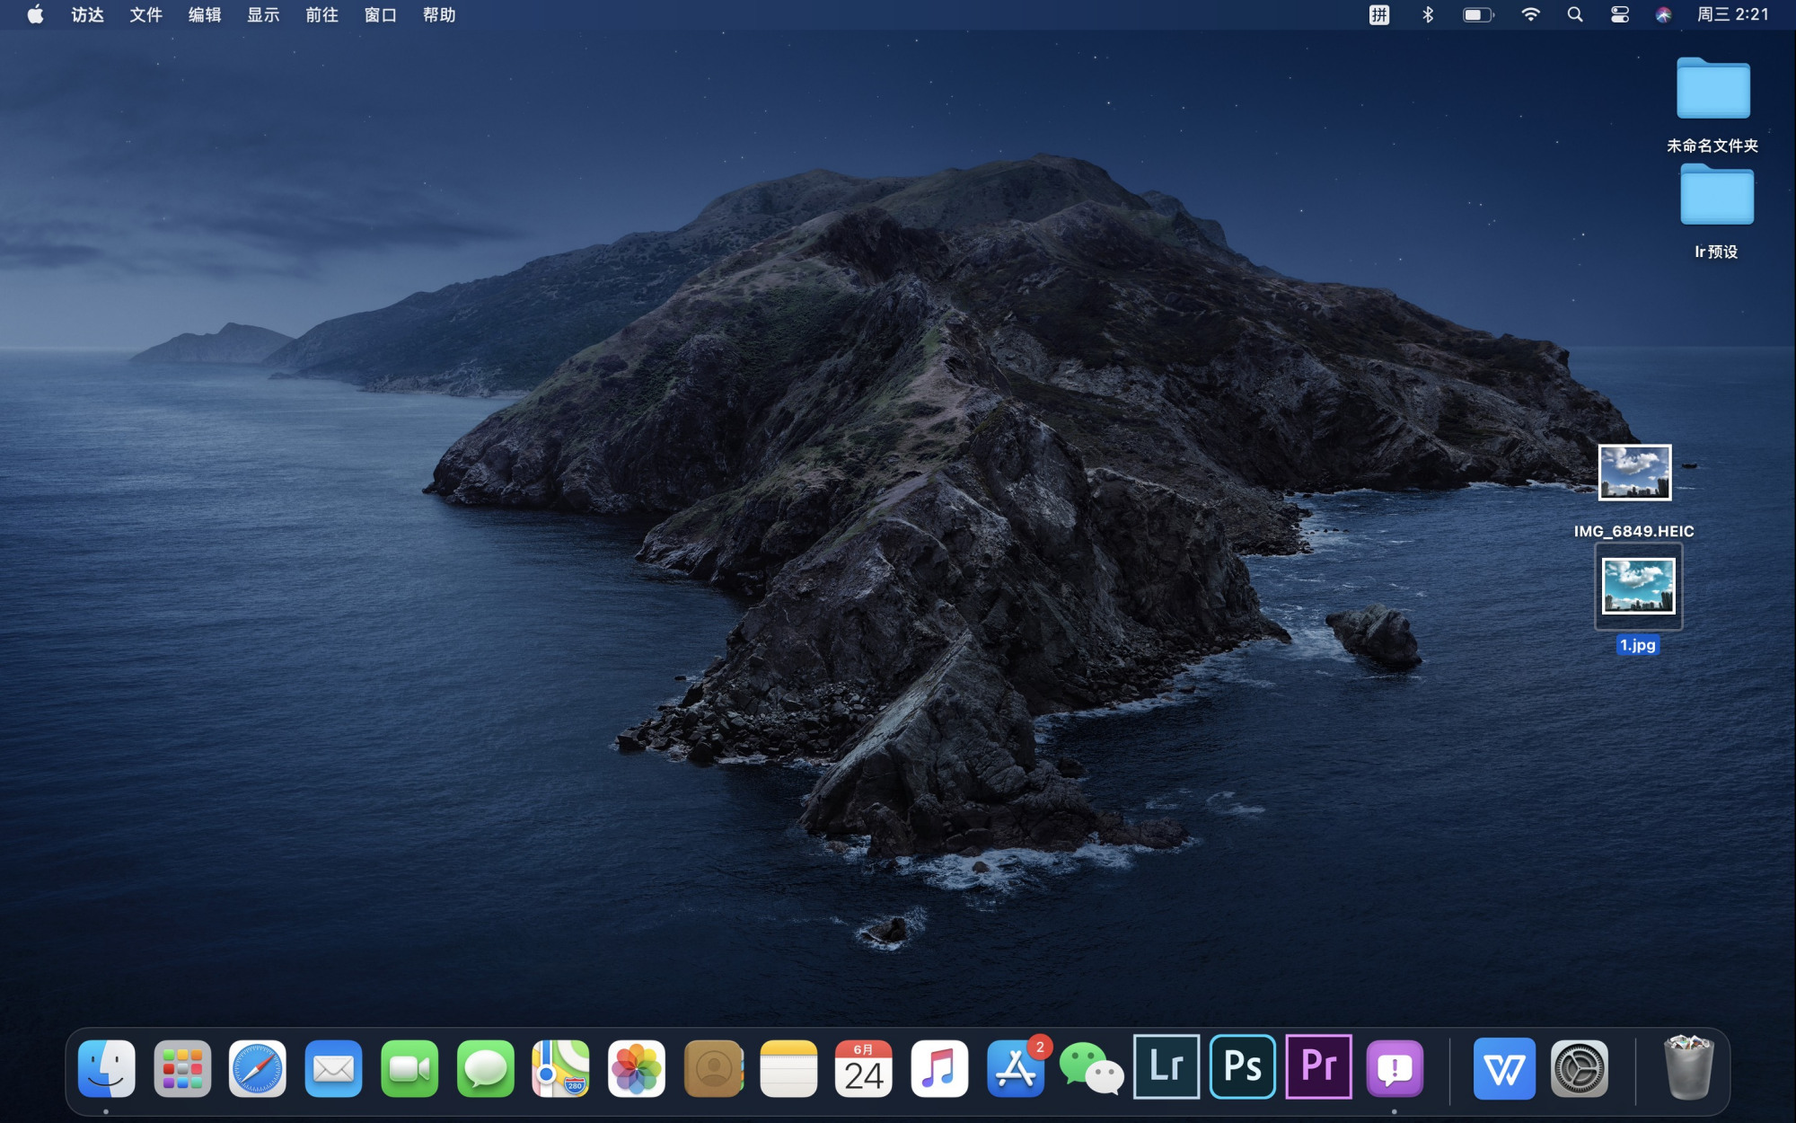
Task: Open Calendar showing 24 in Dock
Action: tap(864, 1068)
